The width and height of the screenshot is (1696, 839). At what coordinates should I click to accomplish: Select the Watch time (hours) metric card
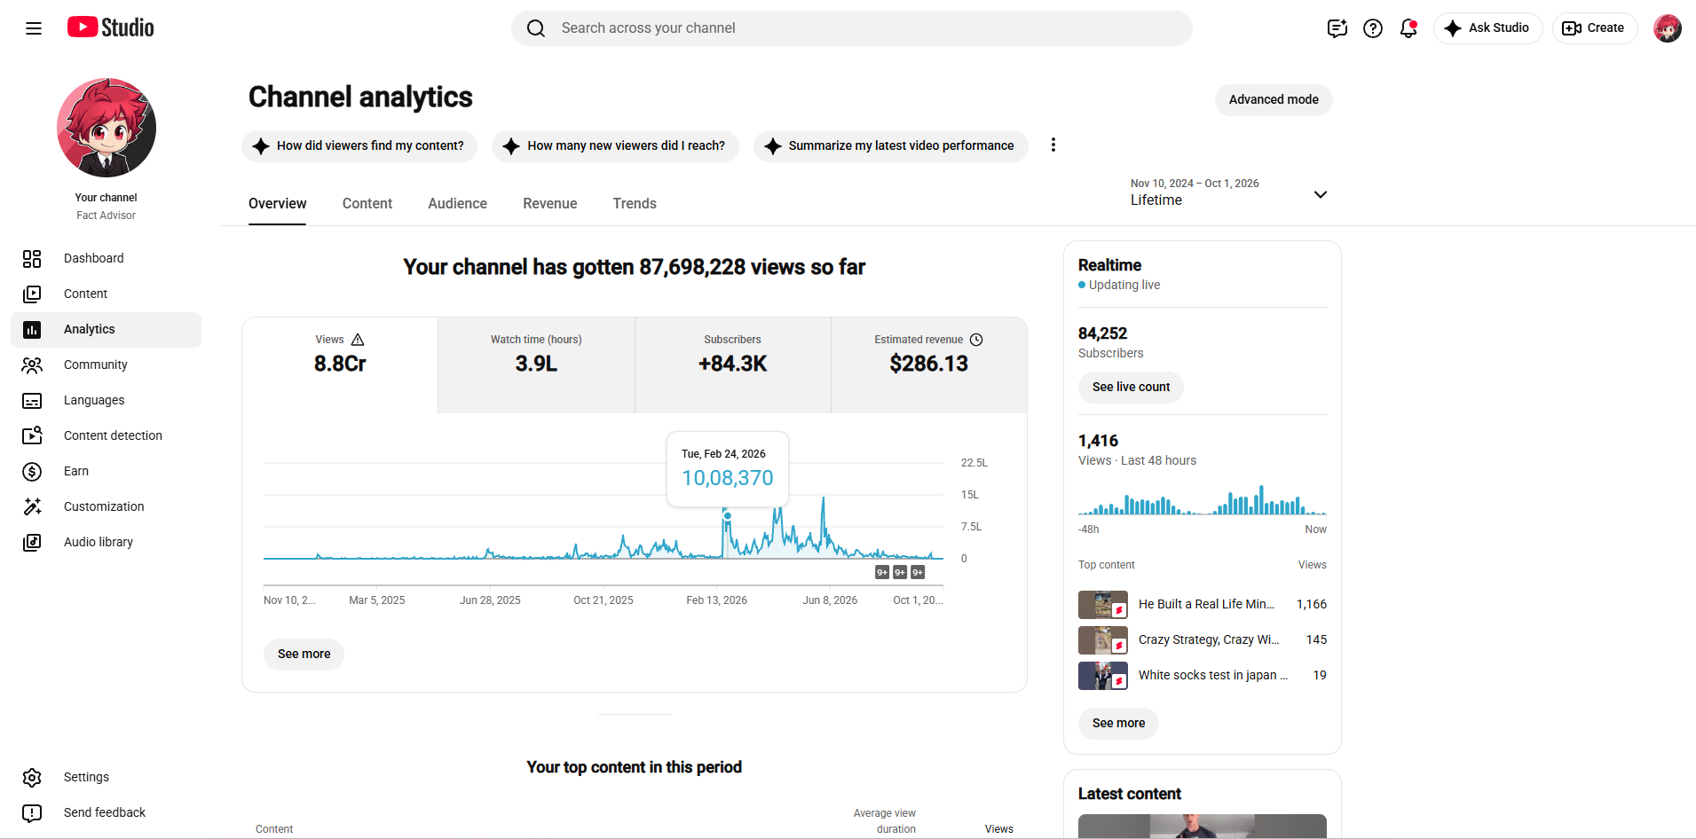pos(536,365)
